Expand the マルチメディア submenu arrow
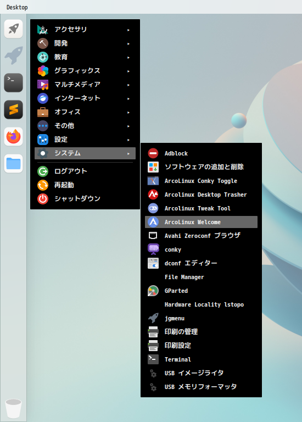302x422 pixels. (x=128, y=85)
